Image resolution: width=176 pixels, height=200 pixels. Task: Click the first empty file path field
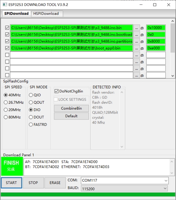[x=72, y=55]
